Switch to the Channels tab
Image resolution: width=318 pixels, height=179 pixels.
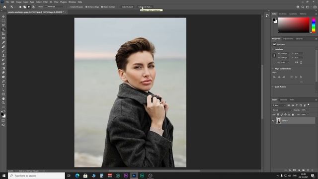pyautogui.click(x=283, y=100)
